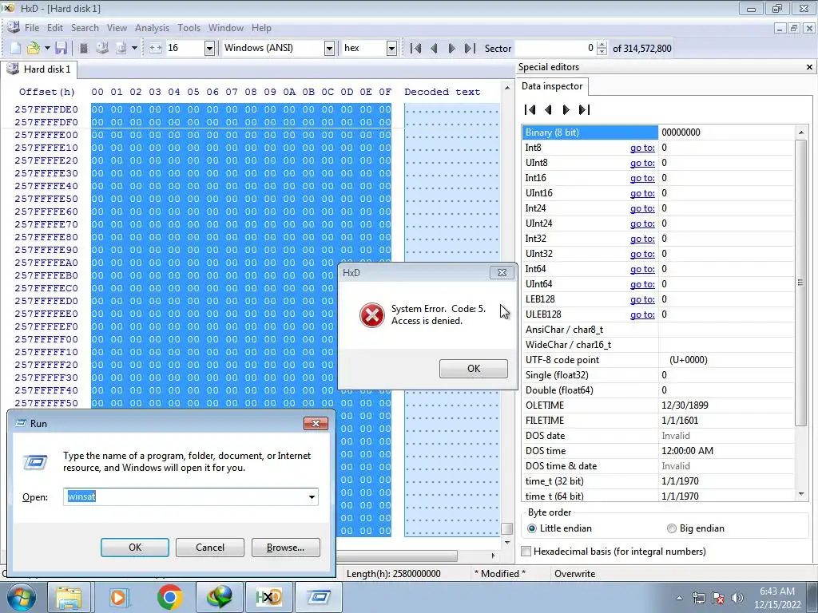
Task: Open the Window menu
Action: 226,28
